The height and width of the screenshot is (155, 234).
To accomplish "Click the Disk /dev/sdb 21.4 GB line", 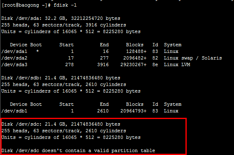I will 61,78.
